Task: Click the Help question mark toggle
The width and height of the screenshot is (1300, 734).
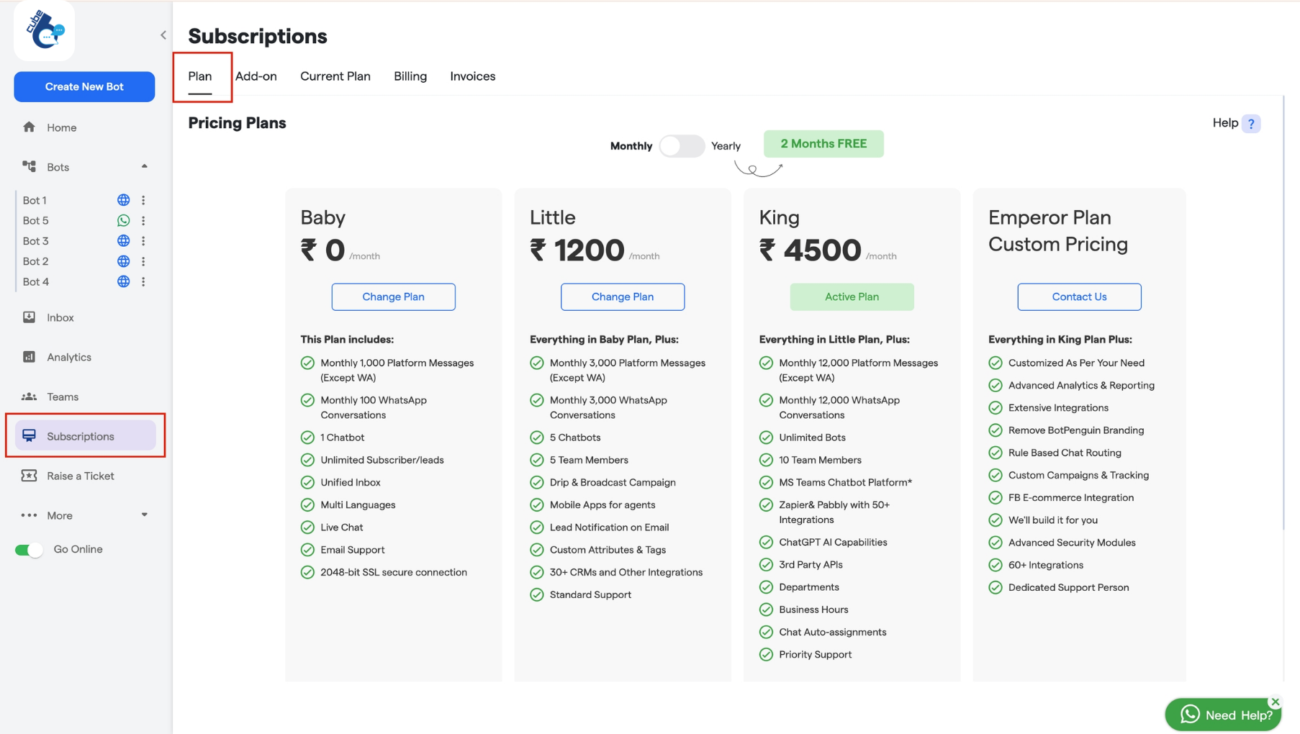Action: 1251,123
